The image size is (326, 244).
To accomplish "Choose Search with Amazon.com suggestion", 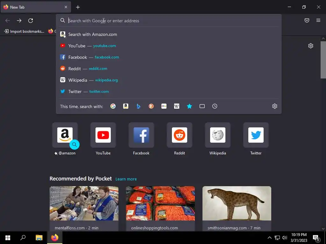I will coord(169,34).
